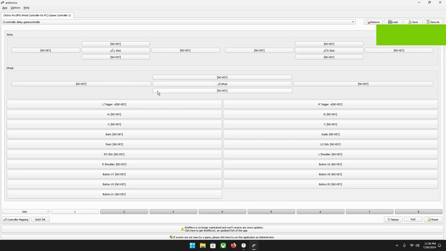
Task: Map Button 17
Action: [114, 174]
